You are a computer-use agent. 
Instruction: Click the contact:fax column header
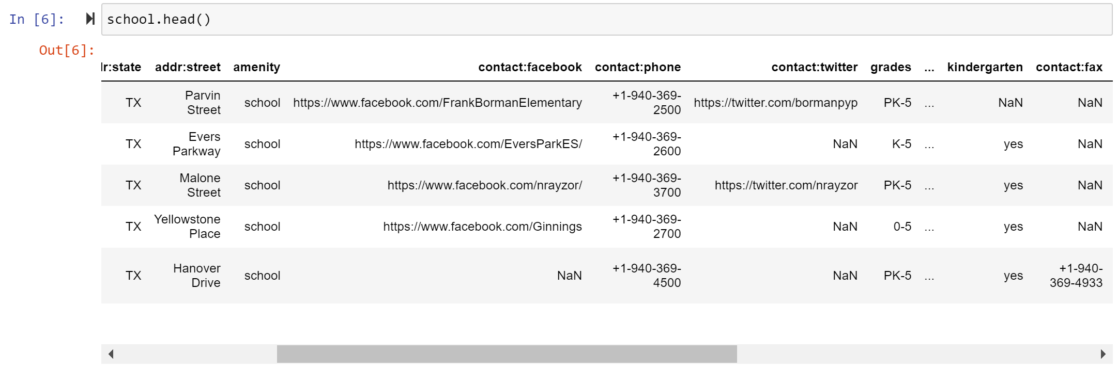(x=1069, y=67)
